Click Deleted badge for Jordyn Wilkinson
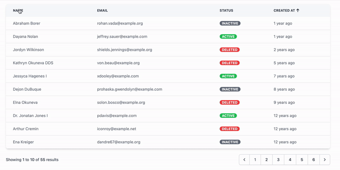340x170 pixels. 229,50
